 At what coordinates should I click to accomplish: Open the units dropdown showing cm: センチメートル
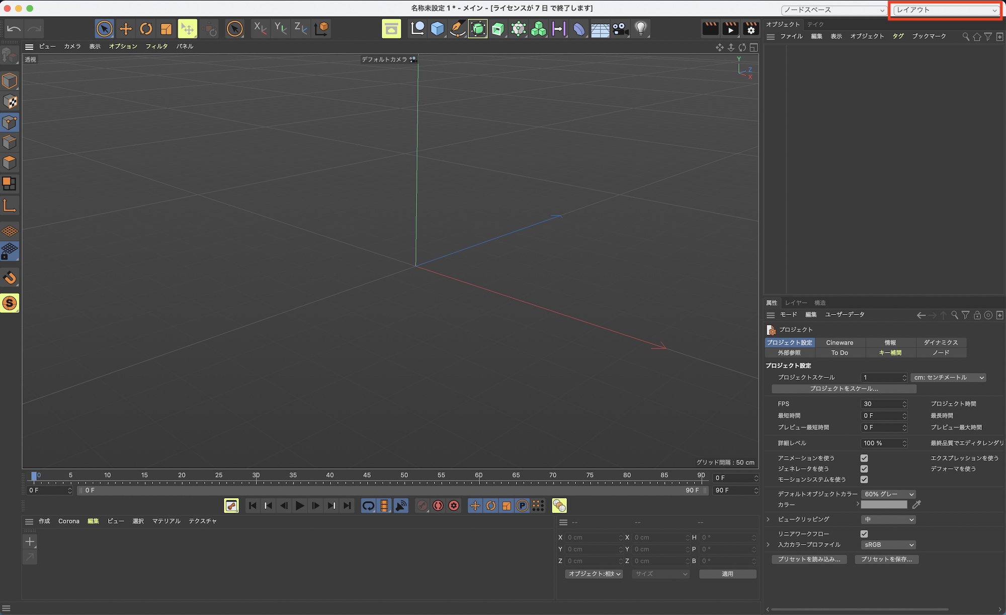pyautogui.click(x=948, y=377)
